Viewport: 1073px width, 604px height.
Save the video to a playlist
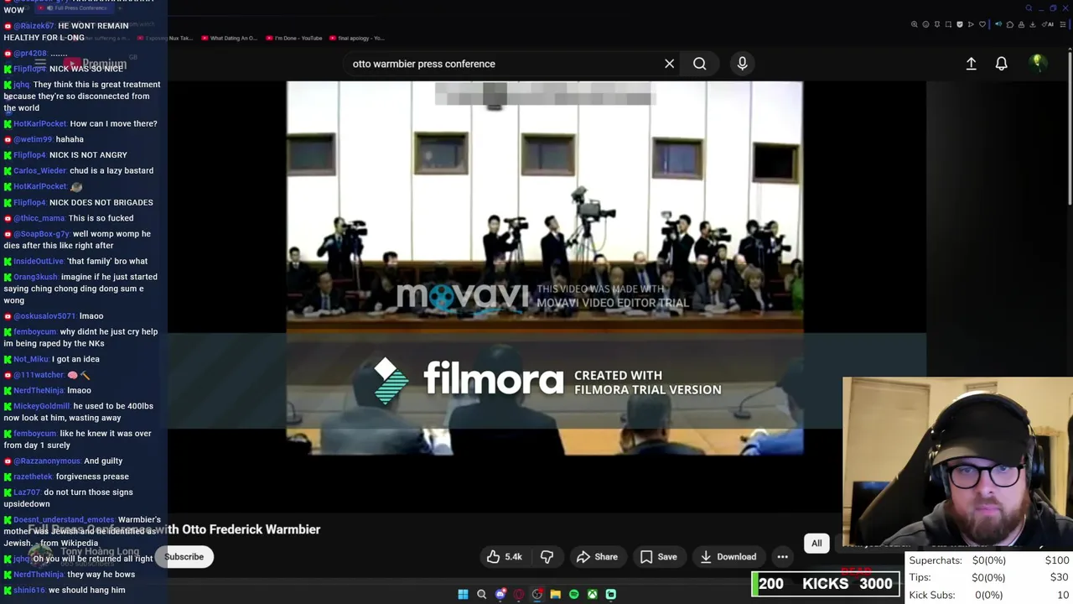coord(658,557)
